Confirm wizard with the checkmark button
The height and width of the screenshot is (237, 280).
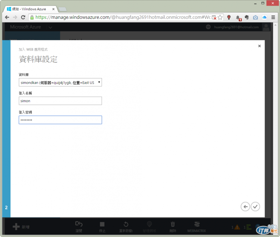click(x=255, y=207)
